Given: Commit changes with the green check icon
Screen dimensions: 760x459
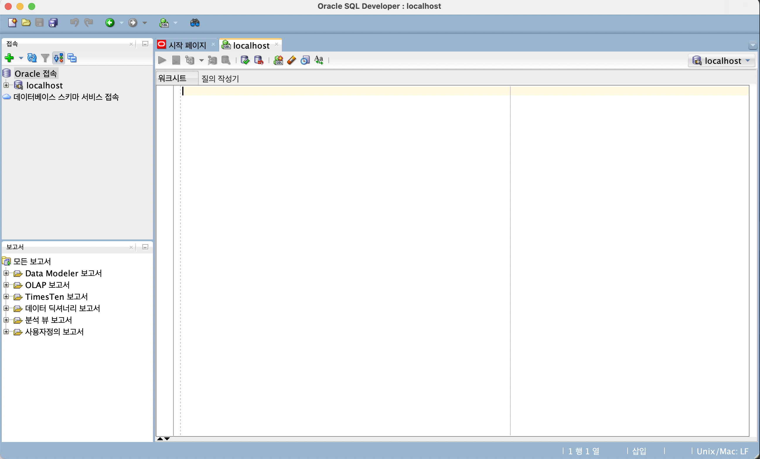Looking at the screenshot, I should click(245, 60).
